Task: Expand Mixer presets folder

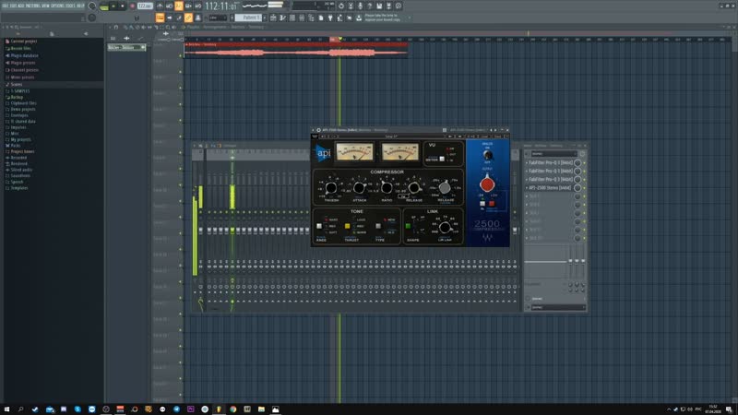Action: point(20,77)
